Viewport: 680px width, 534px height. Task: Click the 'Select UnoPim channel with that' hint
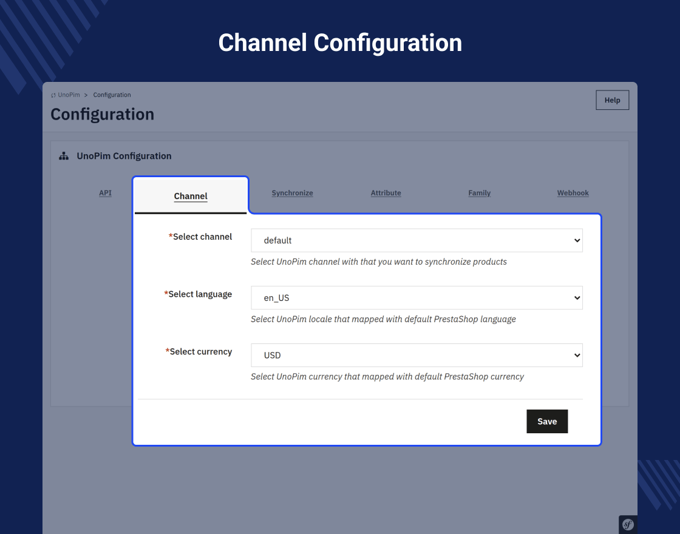[x=379, y=262]
